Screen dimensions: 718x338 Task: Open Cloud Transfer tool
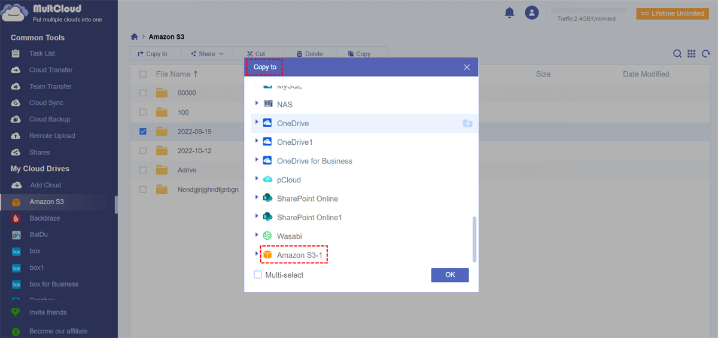coord(51,70)
